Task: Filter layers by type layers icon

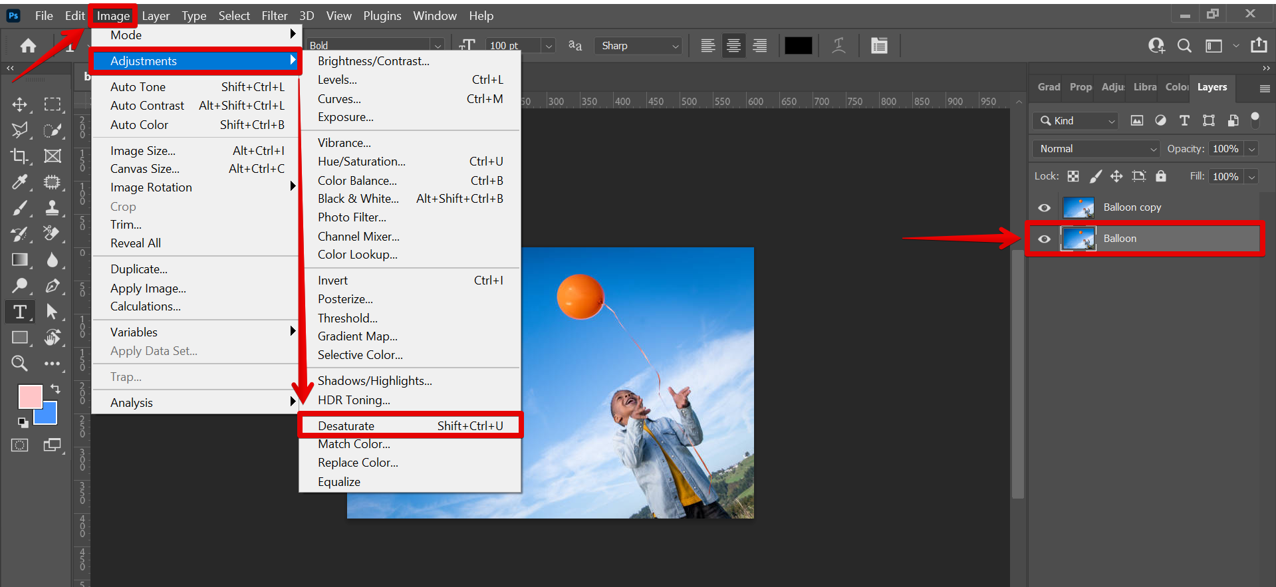Action: pyautogui.click(x=1184, y=120)
